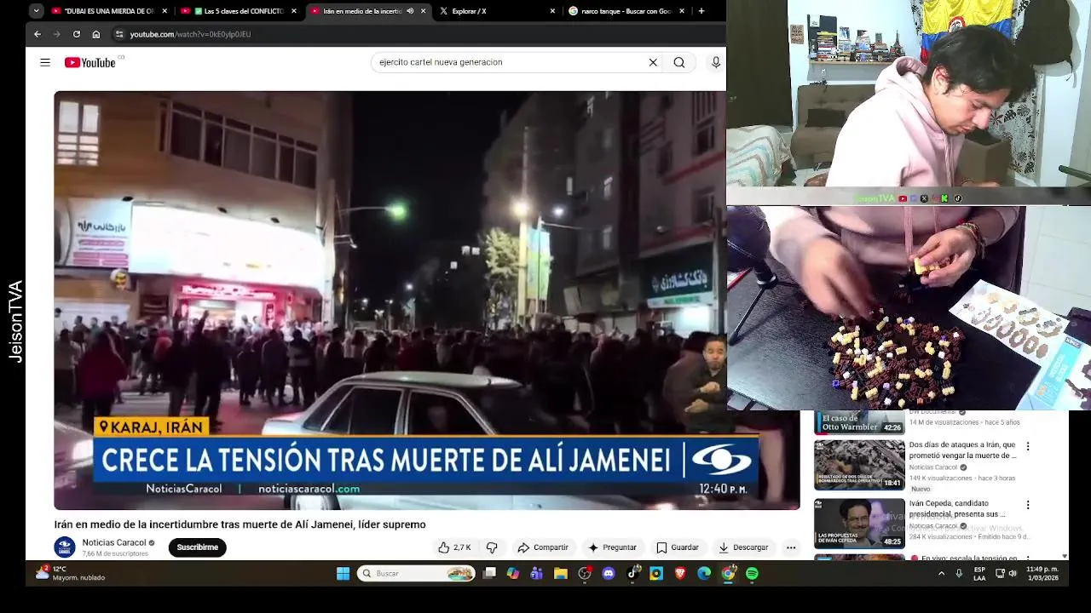Run the search with magnifier button
This screenshot has width=1091, height=613.
(679, 62)
